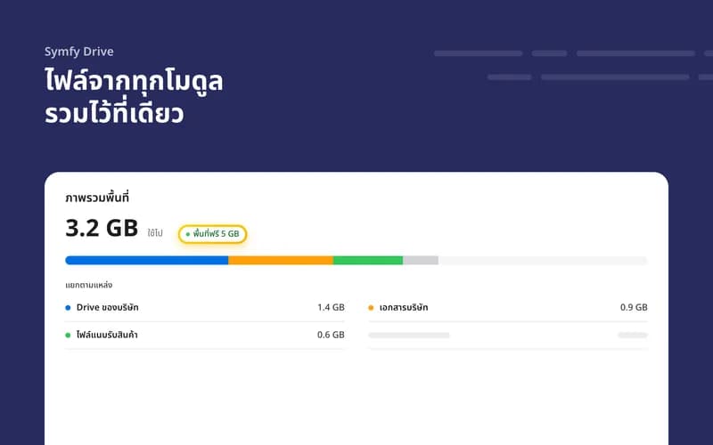Click the 1.4 GB size value
The width and height of the screenshot is (713, 445).
click(331, 307)
